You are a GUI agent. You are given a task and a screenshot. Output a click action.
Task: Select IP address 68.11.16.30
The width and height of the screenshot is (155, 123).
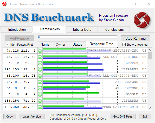pyautogui.click(x=21, y=57)
